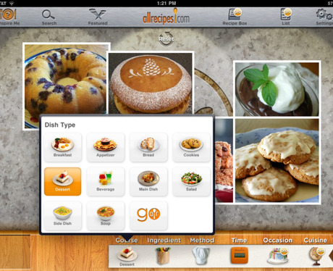Image resolution: width=333 pixels, height=271 pixels.
Task: Select the Cookies dish type
Action: (191, 147)
